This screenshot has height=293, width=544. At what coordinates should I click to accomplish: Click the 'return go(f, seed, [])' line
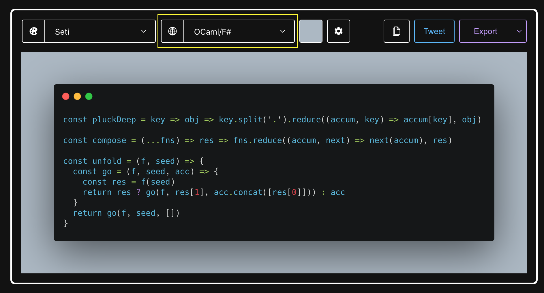(x=126, y=213)
